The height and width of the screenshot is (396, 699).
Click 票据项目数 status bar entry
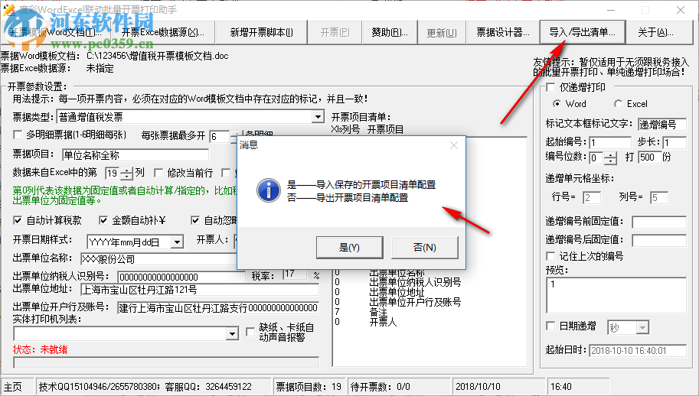click(309, 387)
